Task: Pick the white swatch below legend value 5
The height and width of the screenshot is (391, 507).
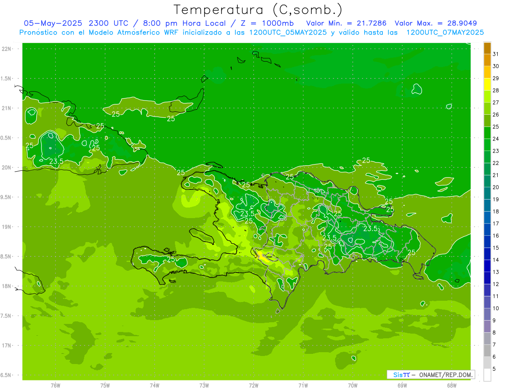Action: [487, 375]
